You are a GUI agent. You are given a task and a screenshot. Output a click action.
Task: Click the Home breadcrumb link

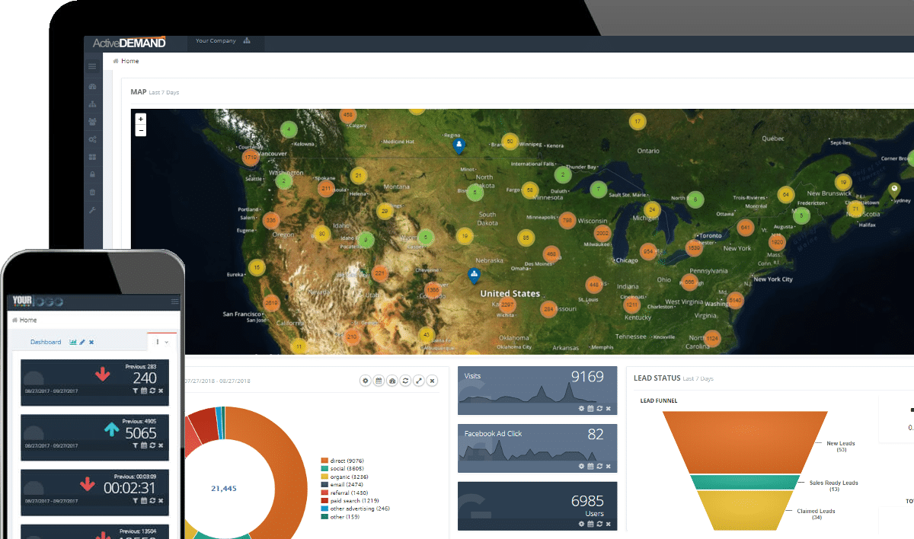[129, 61]
